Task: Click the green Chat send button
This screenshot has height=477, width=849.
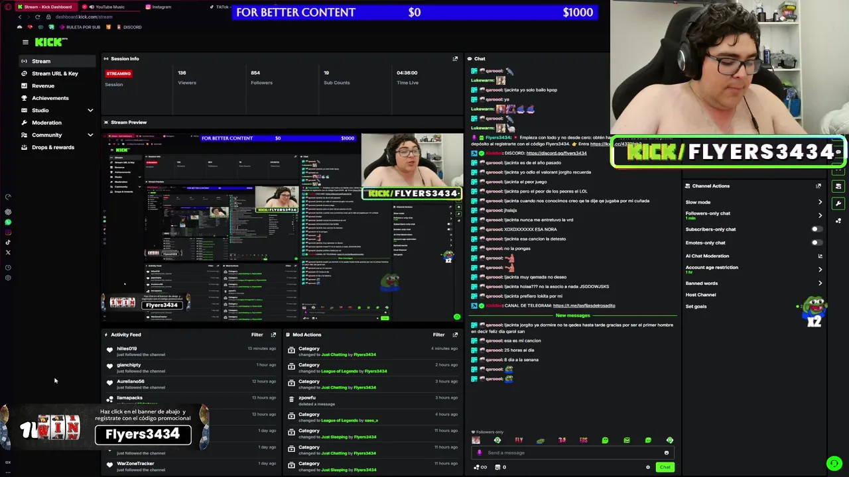Action: [665, 467]
